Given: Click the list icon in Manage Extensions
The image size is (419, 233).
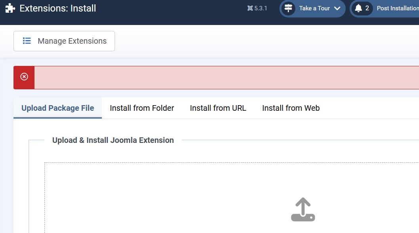Looking at the screenshot, I should coord(27,40).
